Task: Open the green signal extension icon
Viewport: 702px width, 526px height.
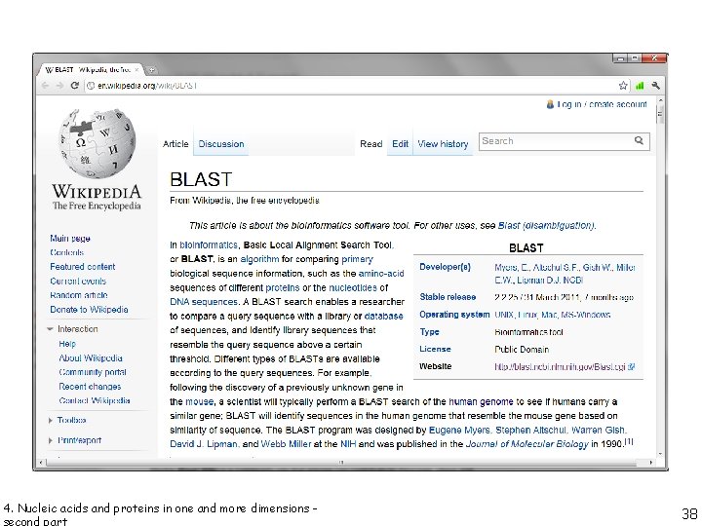Action: (640, 86)
